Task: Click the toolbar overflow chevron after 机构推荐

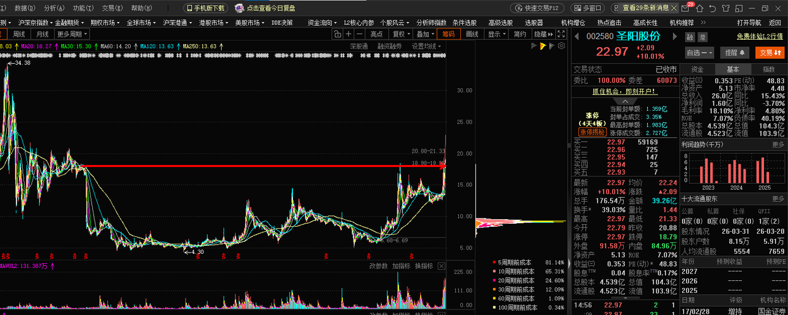Action: click(703, 23)
